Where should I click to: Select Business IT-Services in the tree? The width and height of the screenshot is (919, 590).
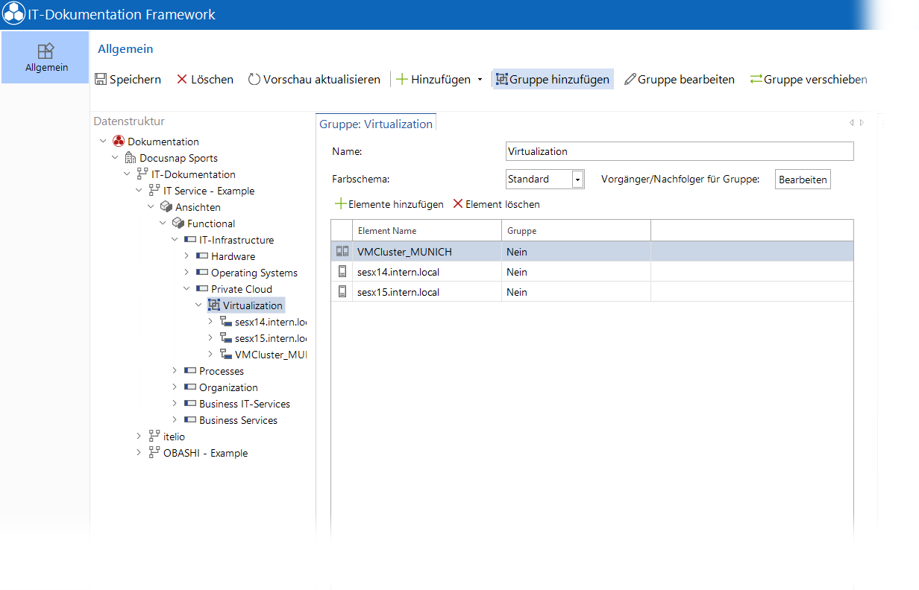click(x=245, y=404)
